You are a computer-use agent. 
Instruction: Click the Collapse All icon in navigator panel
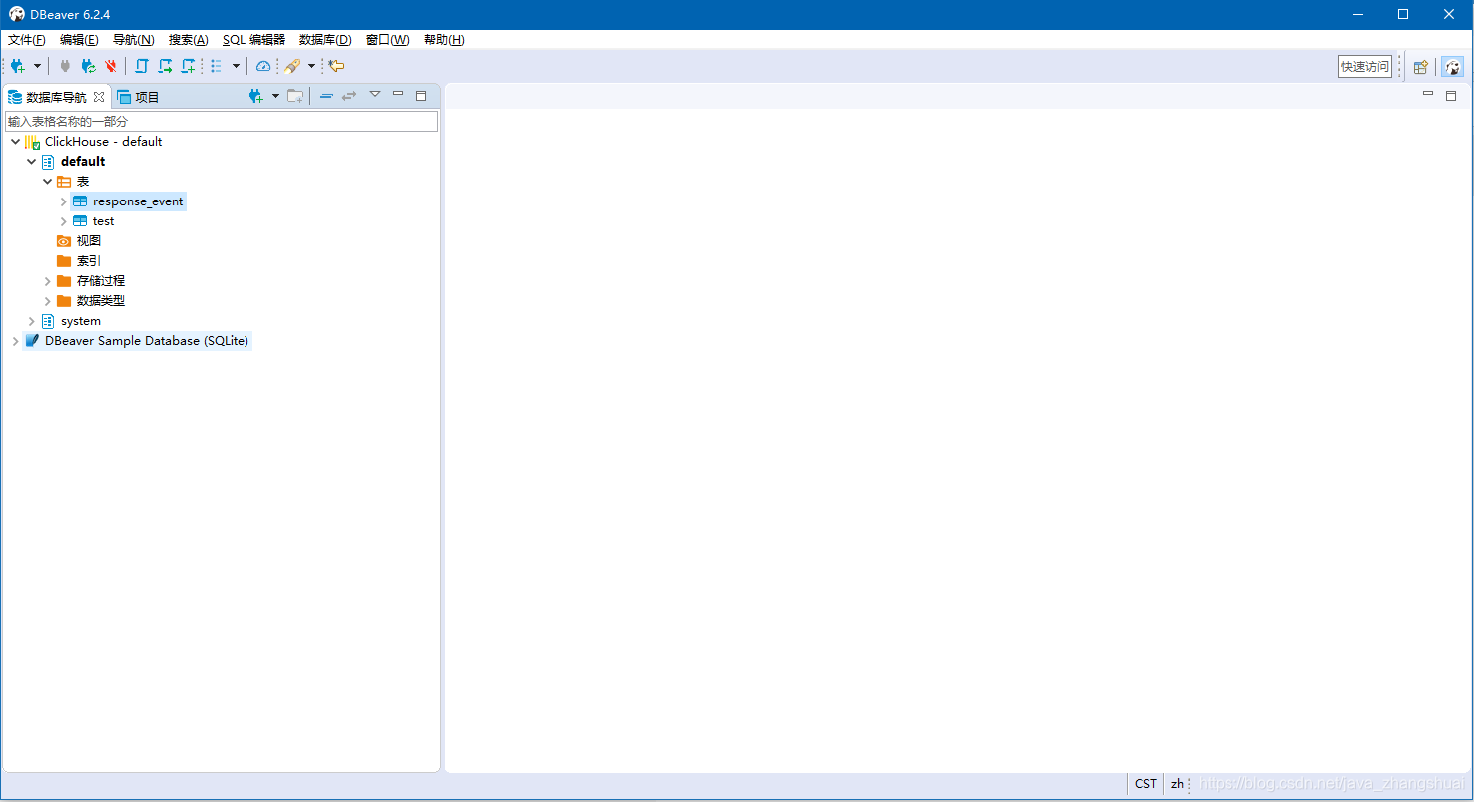[x=326, y=96]
